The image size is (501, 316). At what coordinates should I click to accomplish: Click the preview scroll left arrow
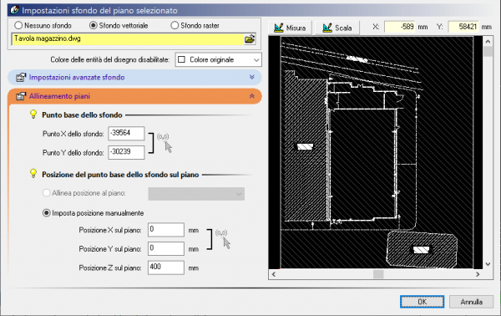pyautogui.click(x=274, y=274)
